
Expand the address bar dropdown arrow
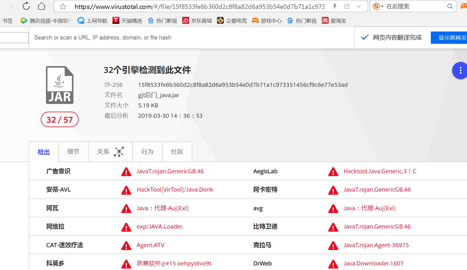pos(359,6)
